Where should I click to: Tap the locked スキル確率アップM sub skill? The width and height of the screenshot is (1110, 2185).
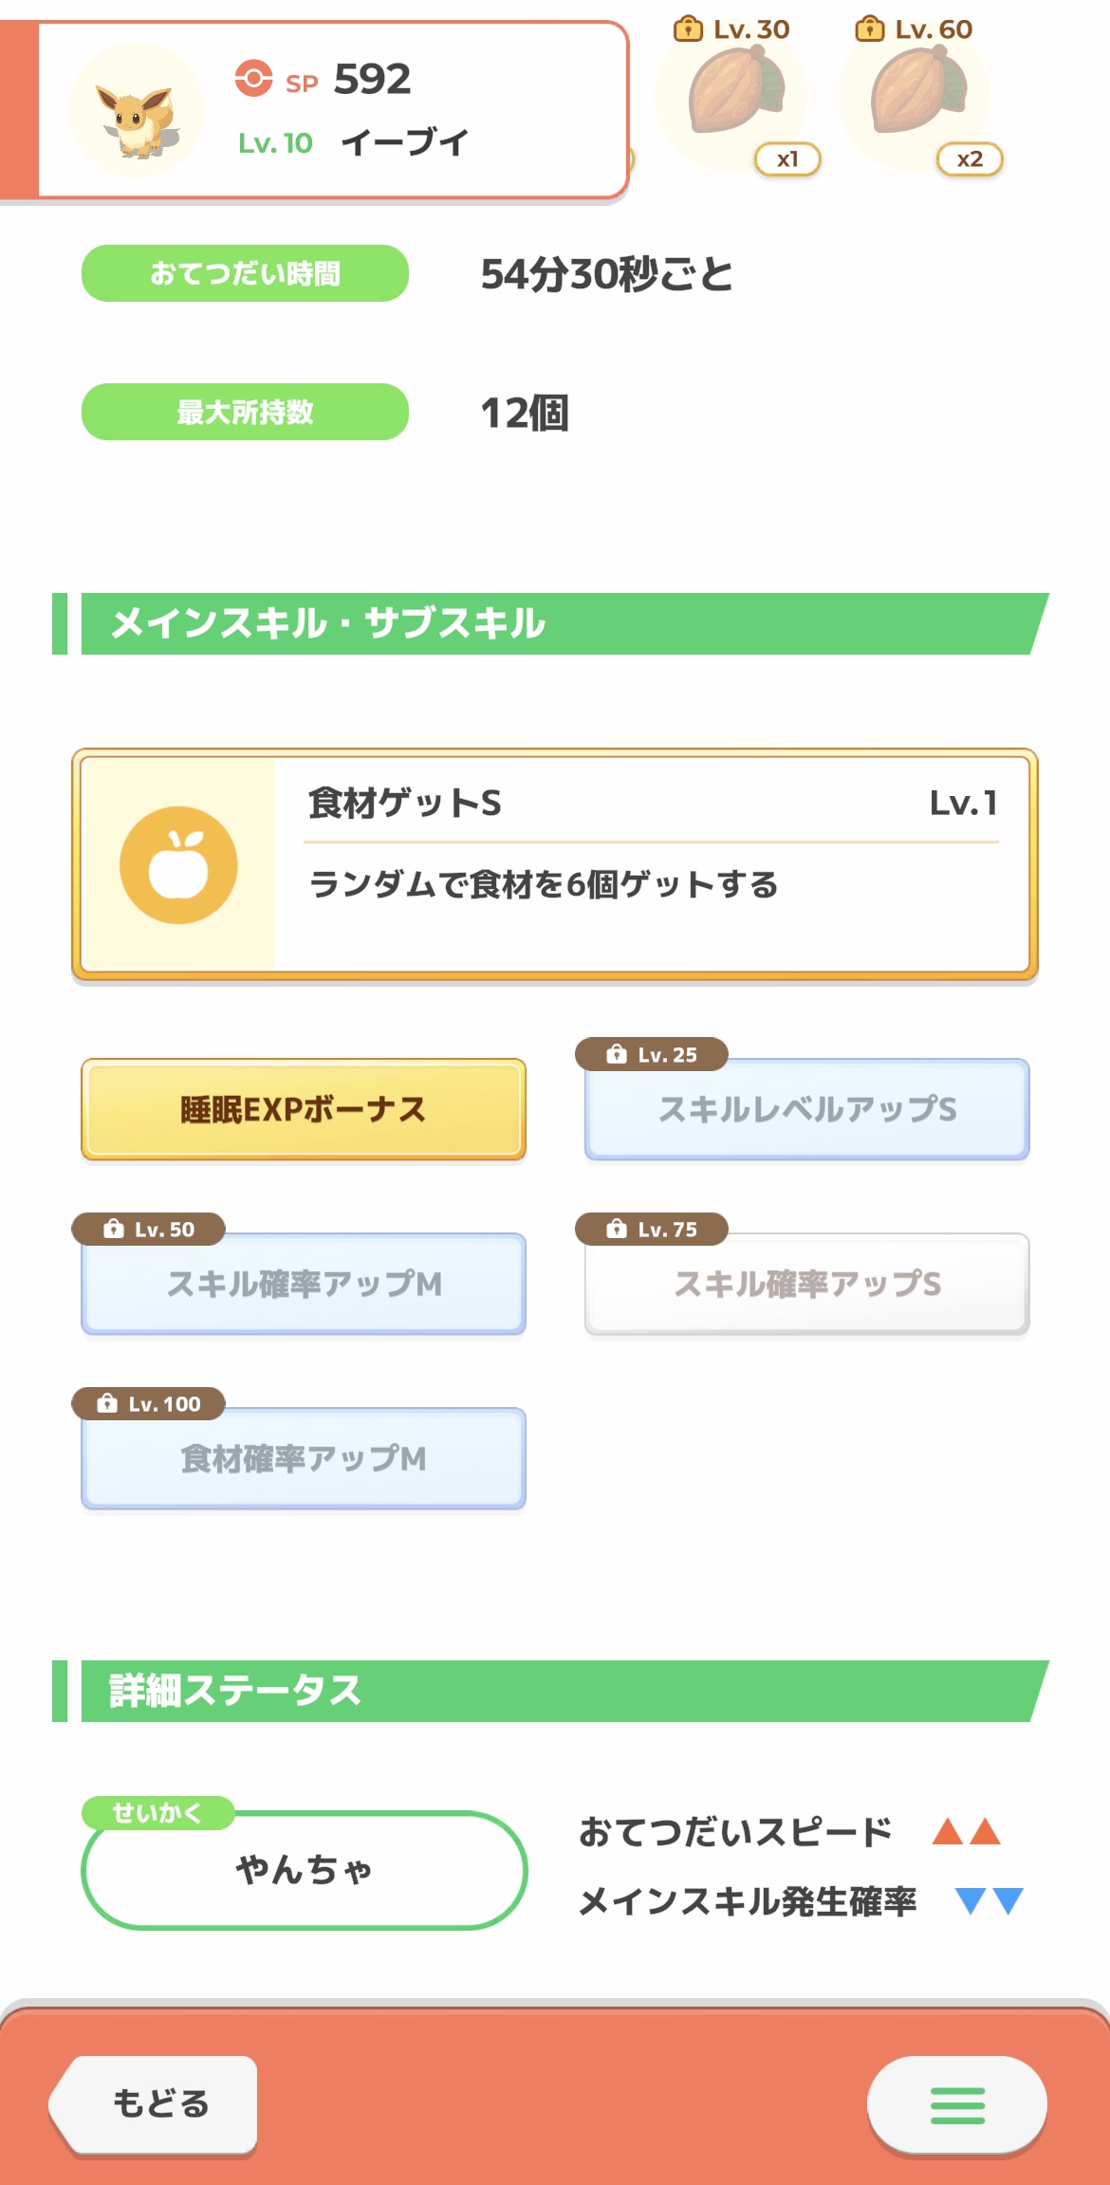click(304, 1285)
